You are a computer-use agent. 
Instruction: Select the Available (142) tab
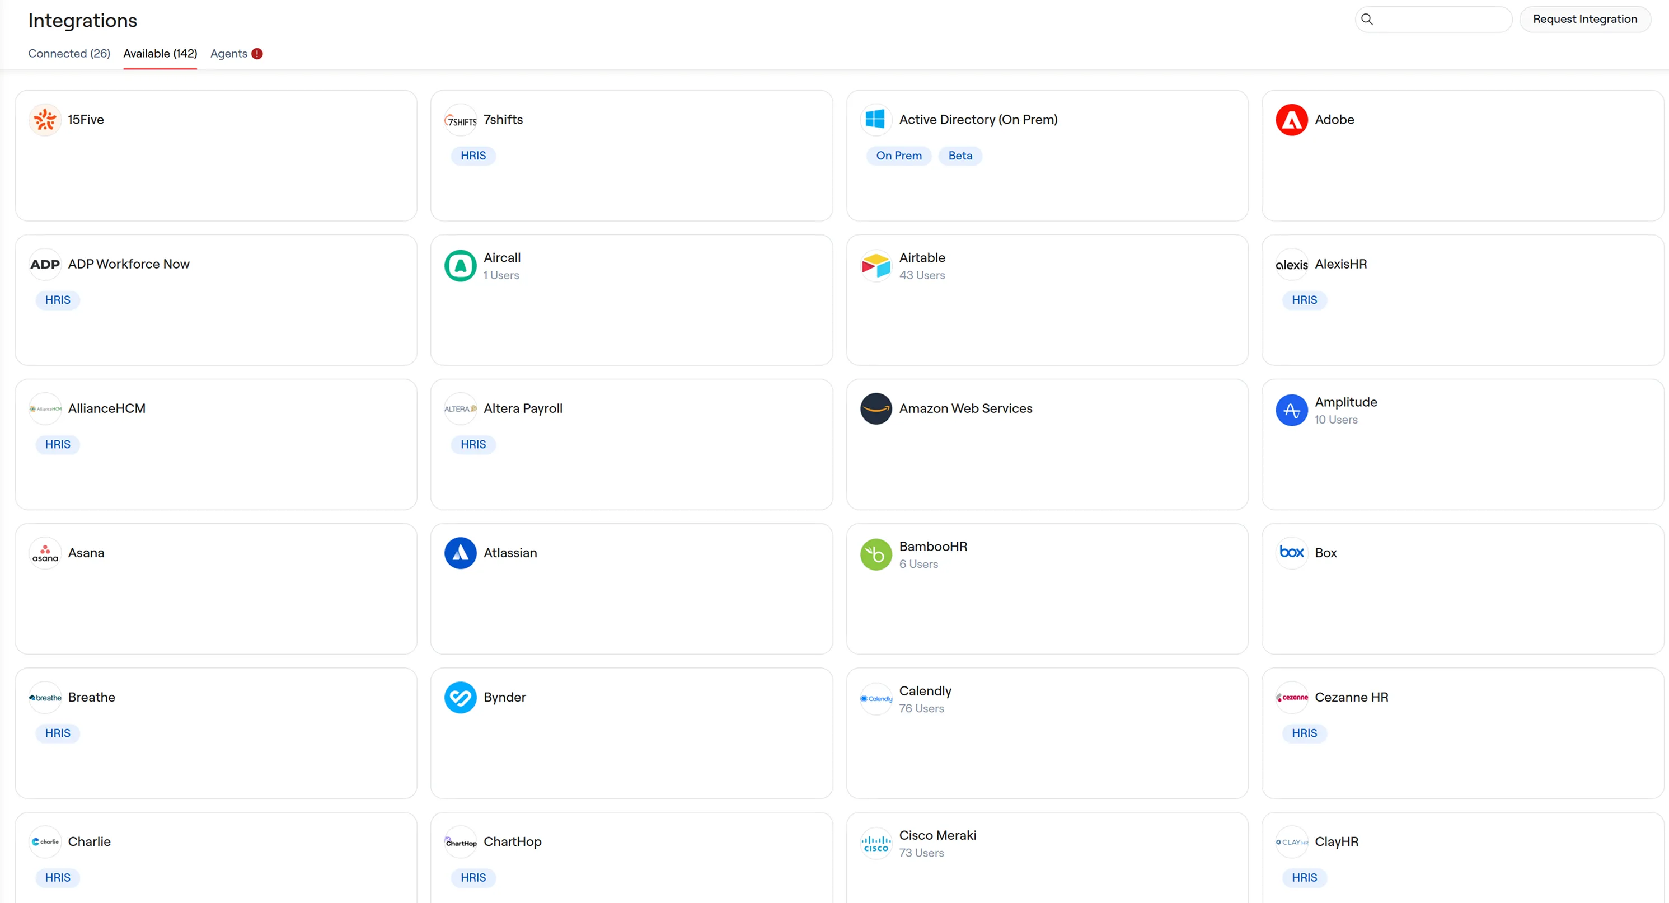click(x=160, y=54)
